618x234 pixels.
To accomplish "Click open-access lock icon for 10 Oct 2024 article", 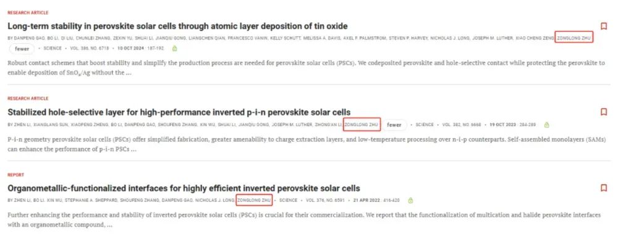I will pyautogui.click(x=175, y=48).
